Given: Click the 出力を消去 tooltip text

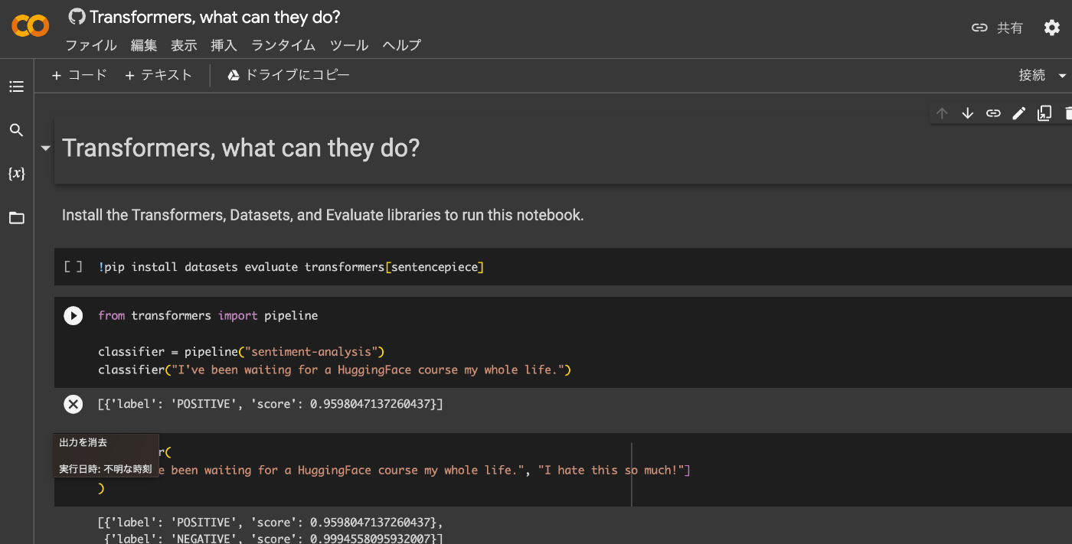Looking at the screenshot, I should coord(83,443).
